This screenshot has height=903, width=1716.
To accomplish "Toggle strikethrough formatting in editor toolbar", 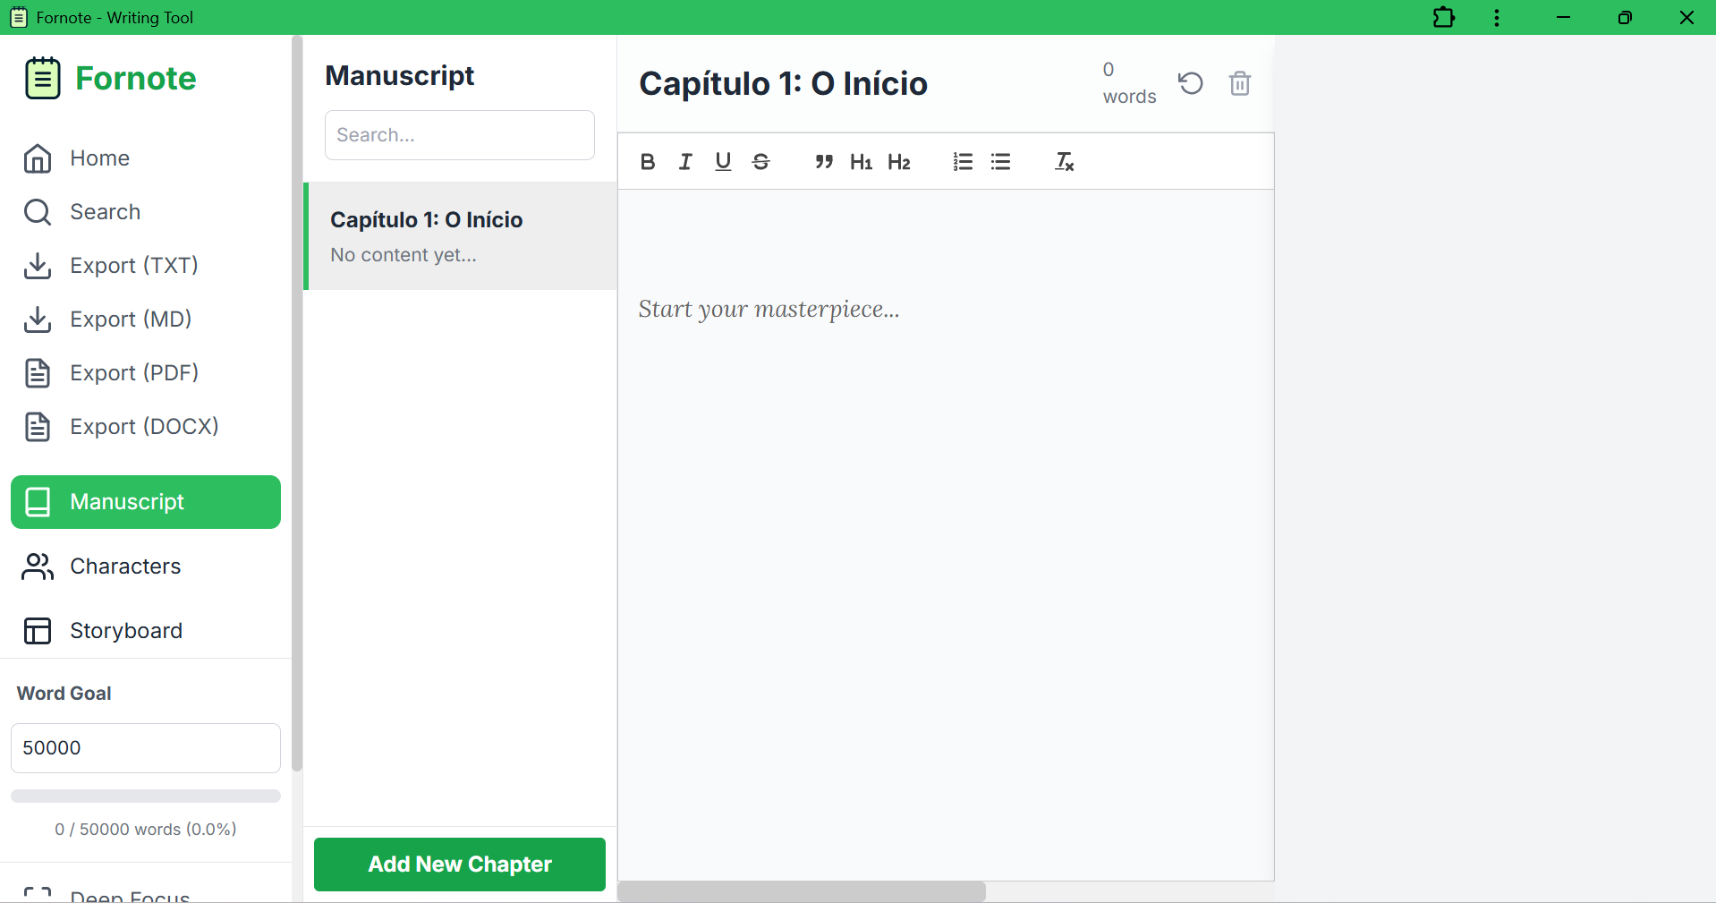I will [x=760, y=162].
